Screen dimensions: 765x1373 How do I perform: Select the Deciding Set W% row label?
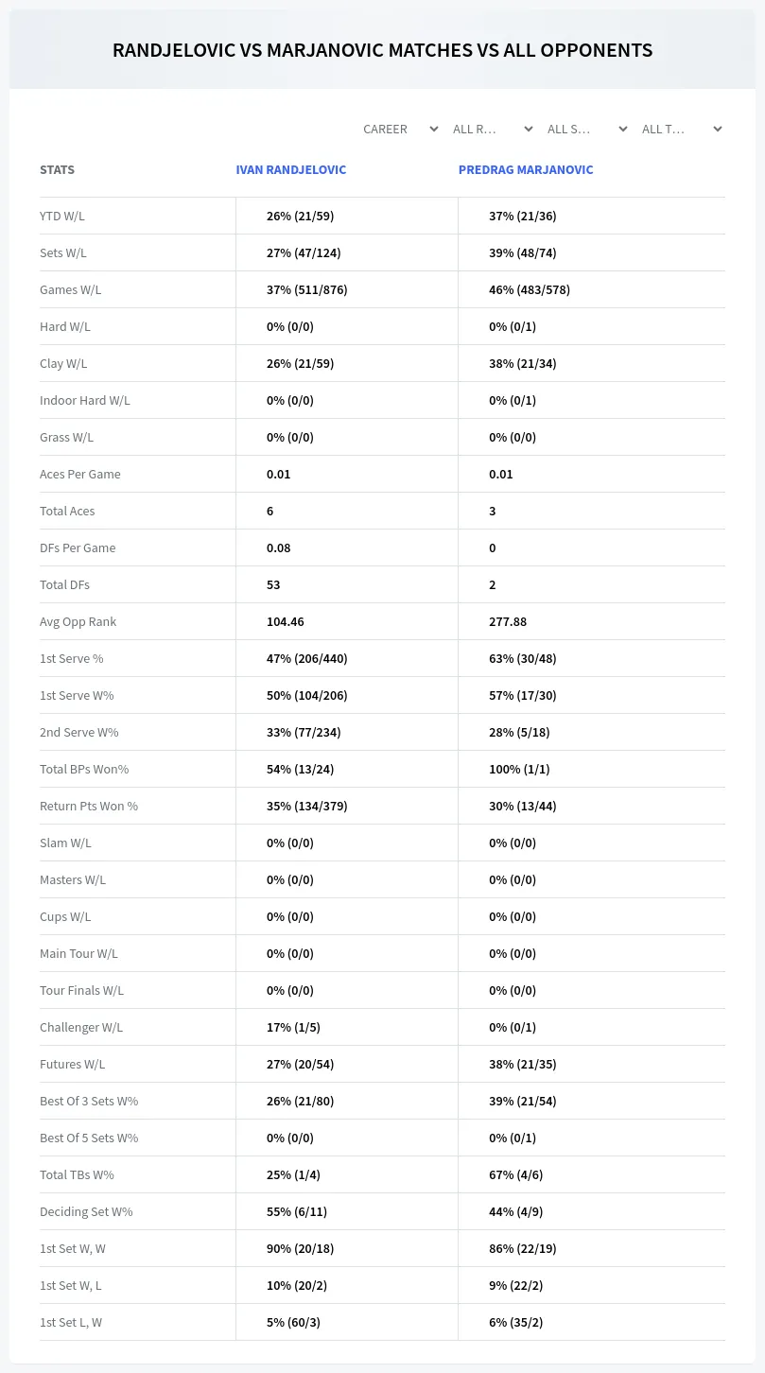point(86,1211)
